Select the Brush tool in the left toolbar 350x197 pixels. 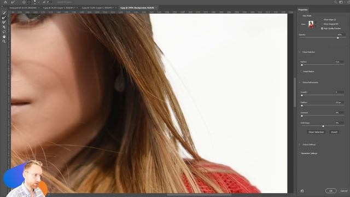point(4,22)
